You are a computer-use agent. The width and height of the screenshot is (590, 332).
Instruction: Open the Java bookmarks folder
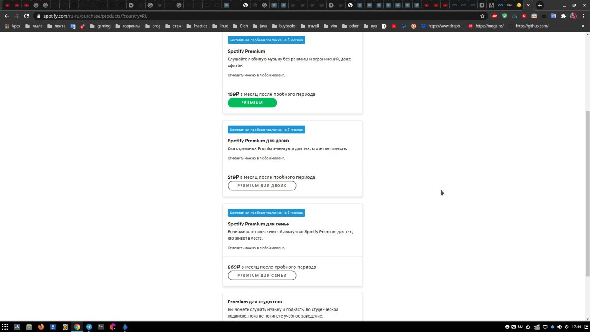pos(260,26)
